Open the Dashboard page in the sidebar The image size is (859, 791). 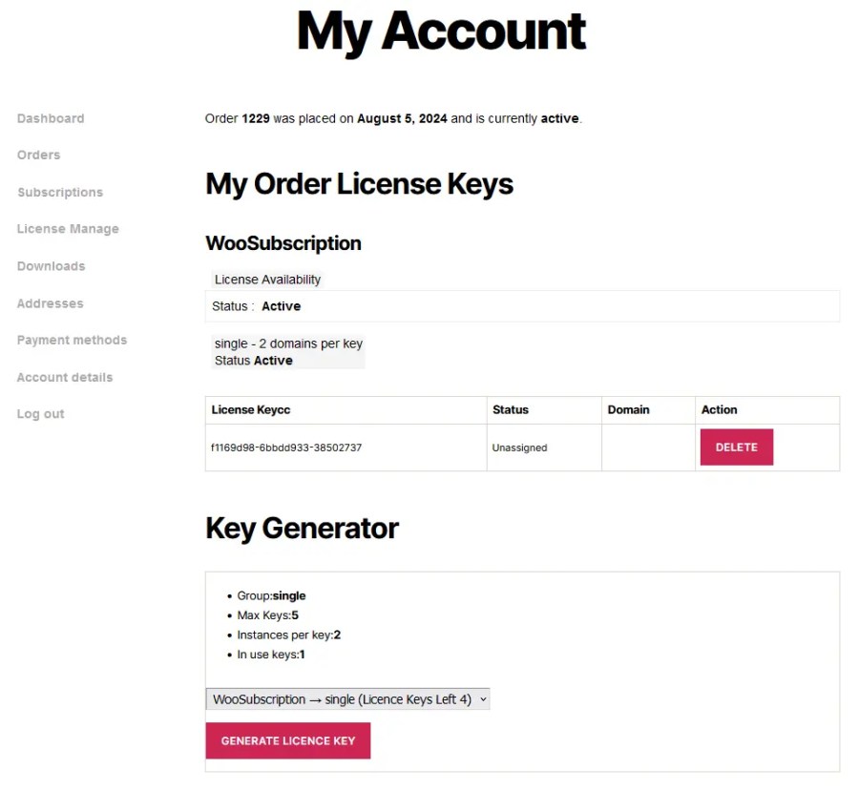click(x=51, y=118)
